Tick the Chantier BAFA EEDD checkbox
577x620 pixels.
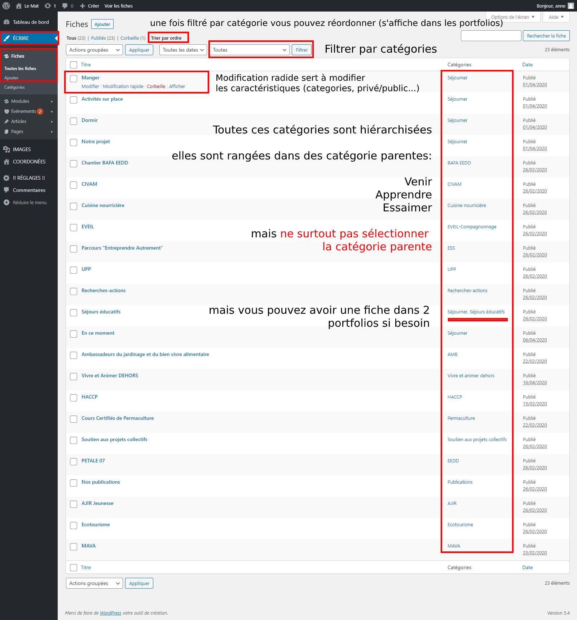coord(74,164)
